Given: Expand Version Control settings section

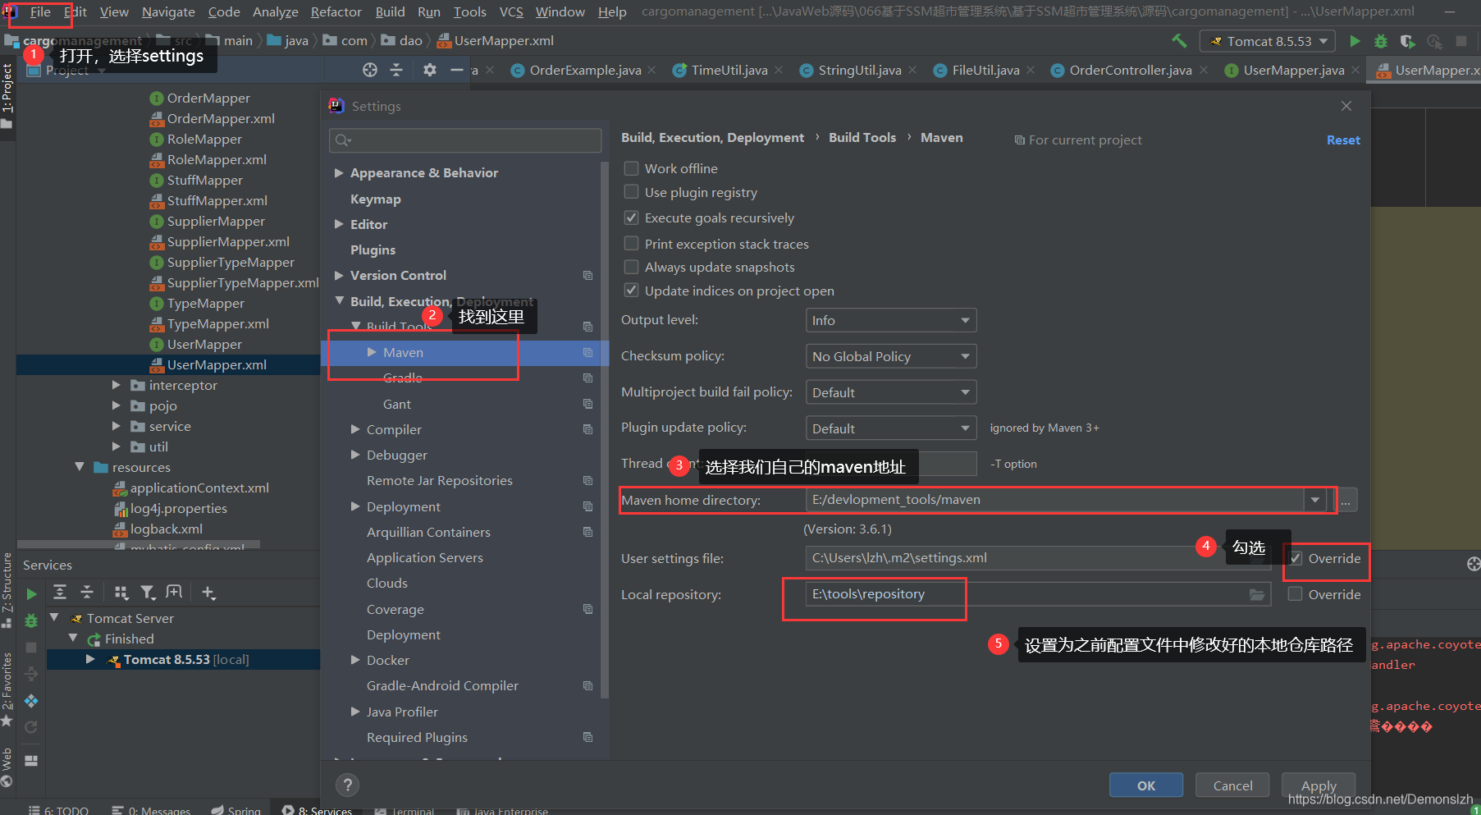Looking at the screenshot, I should (x=339, y=275).
